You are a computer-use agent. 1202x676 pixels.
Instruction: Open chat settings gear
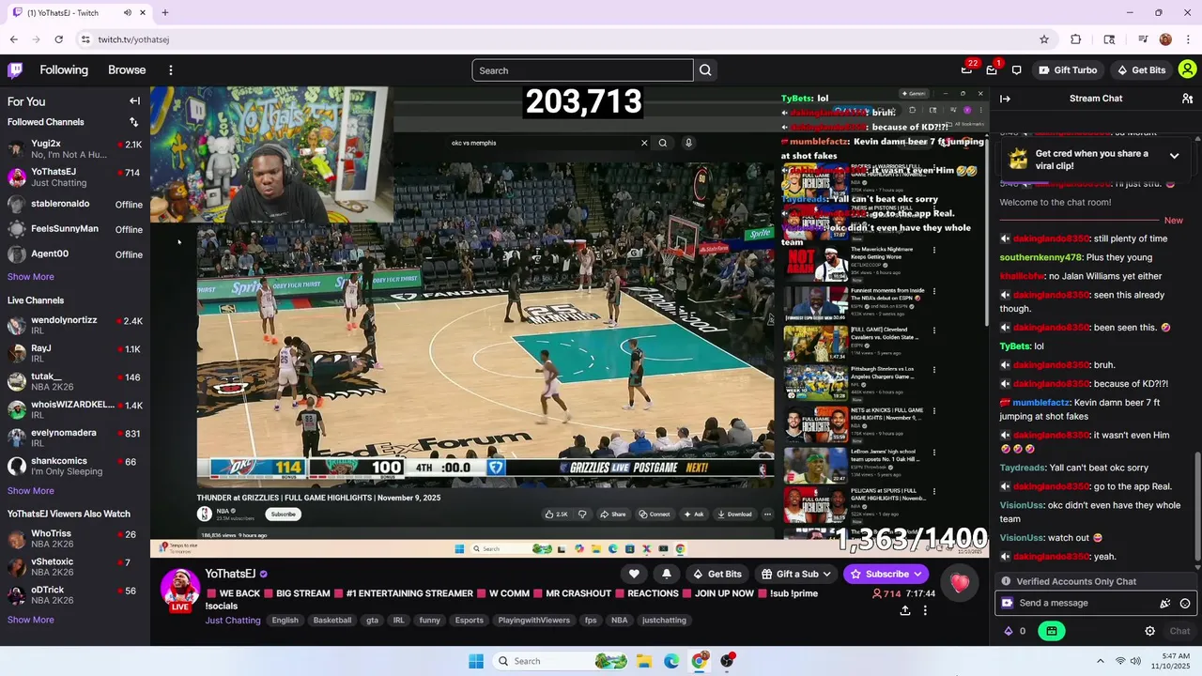(x=1149, y=631)
